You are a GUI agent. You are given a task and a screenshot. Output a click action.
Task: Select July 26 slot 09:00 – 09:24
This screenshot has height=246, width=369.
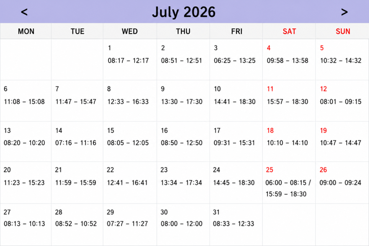click(x=340, y=183)
